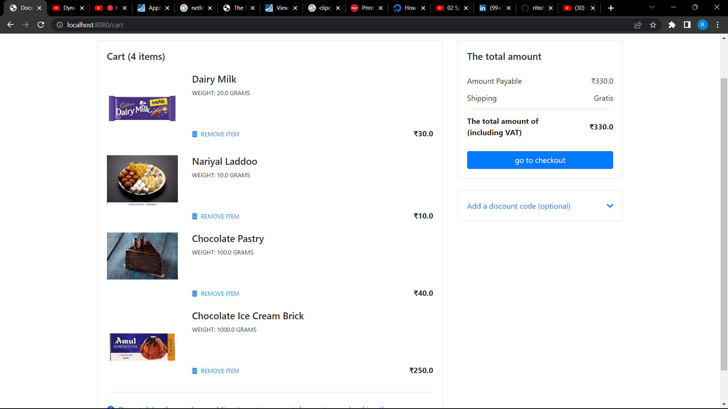Click the trash icon next to Dairy Milk

pos(195,134)
